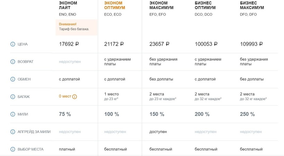Select the ЭКОНОМ ЛАЙТ fare column header

[x=68, y=5]
